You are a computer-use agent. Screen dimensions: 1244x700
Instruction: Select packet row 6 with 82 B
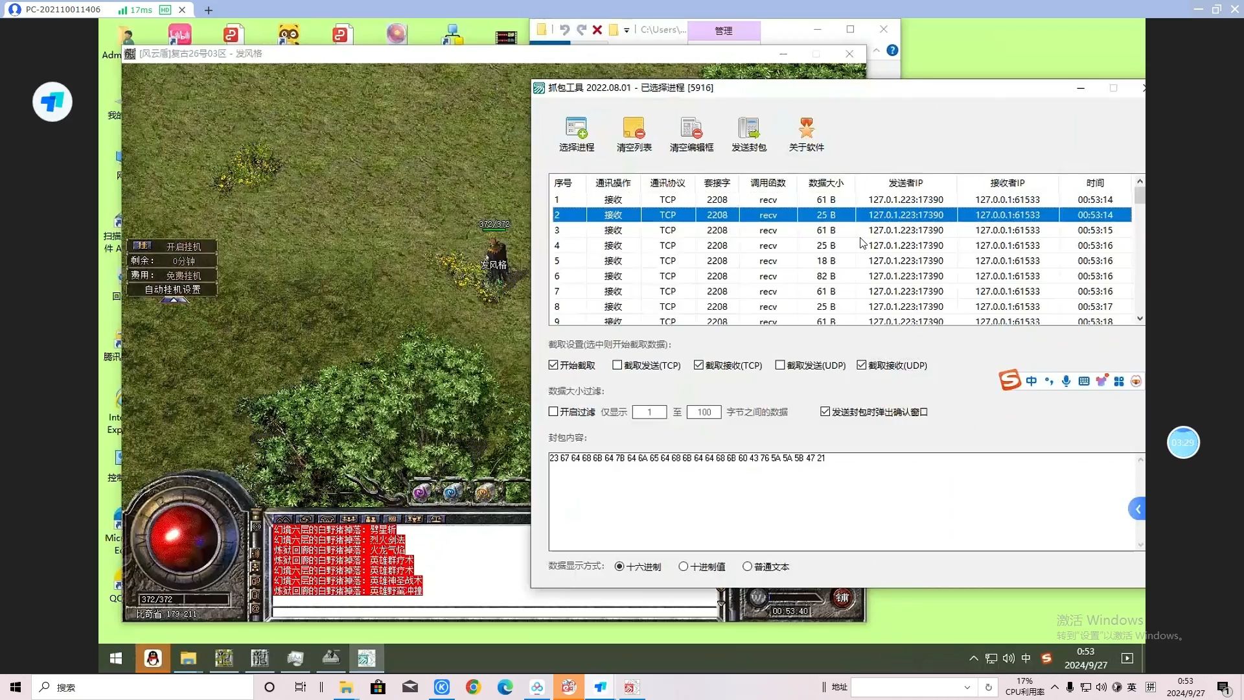point(842,276)
